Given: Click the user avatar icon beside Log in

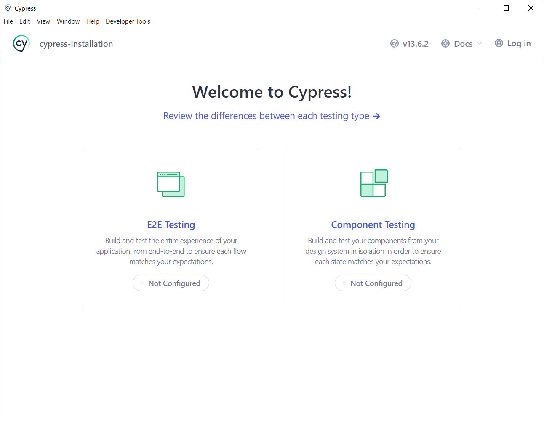Looking at the screenshot, I should pos(499,43).
